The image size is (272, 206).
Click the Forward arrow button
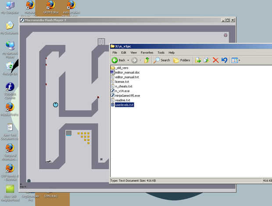pos(134,60)
